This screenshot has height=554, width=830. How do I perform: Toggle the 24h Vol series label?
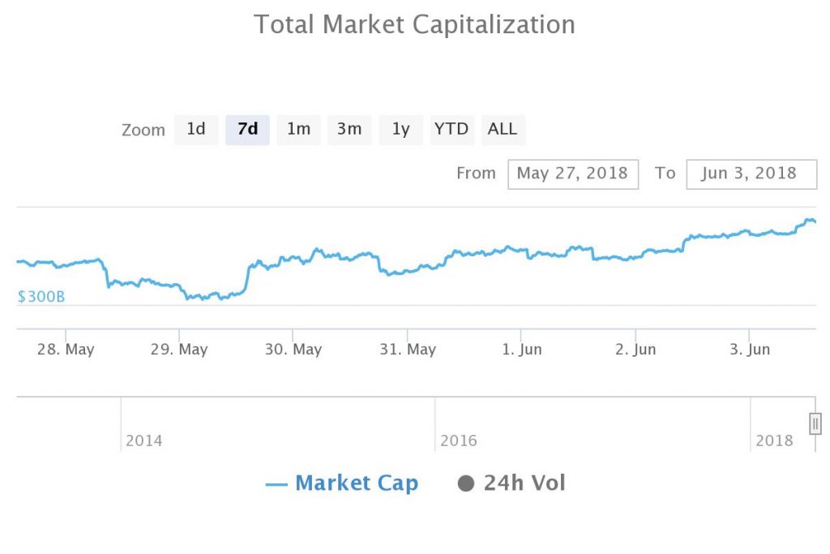pos(524,483)
